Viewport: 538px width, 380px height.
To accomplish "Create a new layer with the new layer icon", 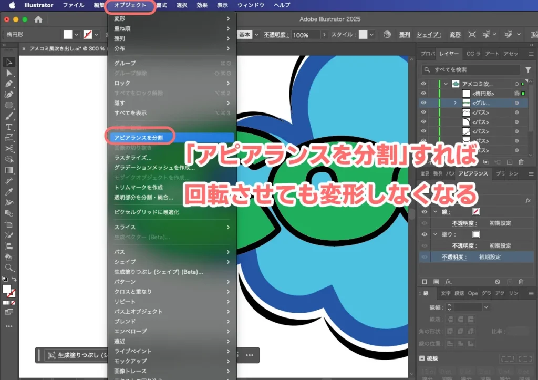I will click(x=510, y=162).
